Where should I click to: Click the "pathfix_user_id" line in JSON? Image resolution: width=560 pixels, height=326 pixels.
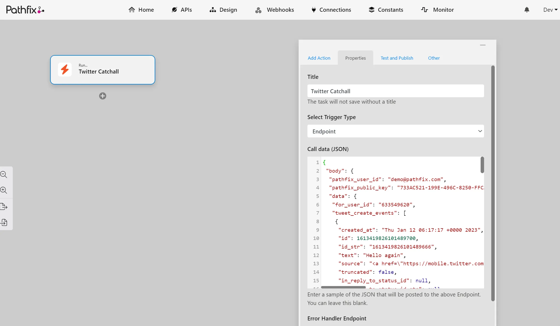387,179
